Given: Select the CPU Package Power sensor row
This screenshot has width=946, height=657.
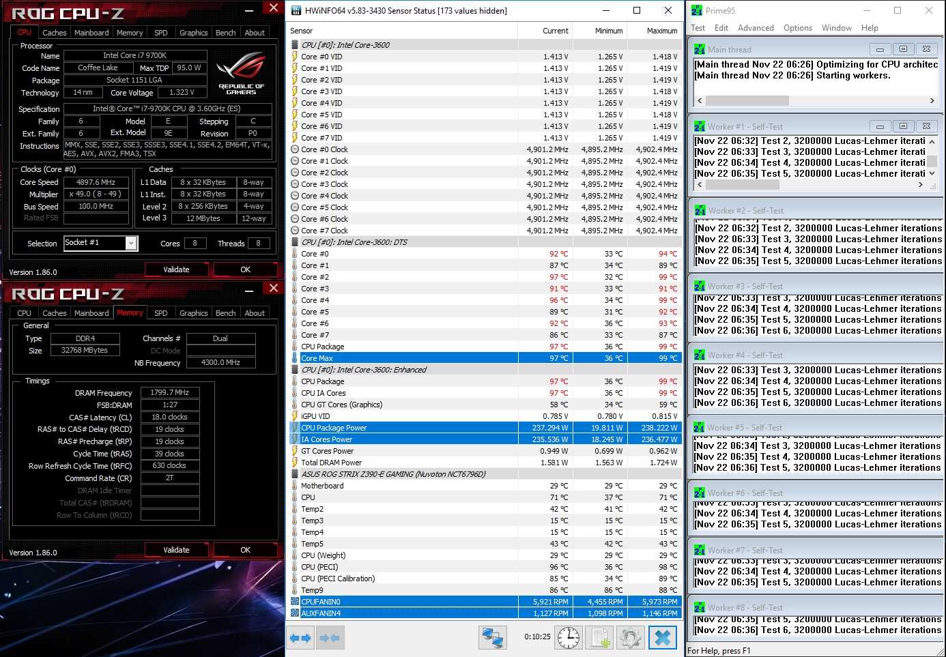Looking at the screenshot, I should click(x=403, y=428).
